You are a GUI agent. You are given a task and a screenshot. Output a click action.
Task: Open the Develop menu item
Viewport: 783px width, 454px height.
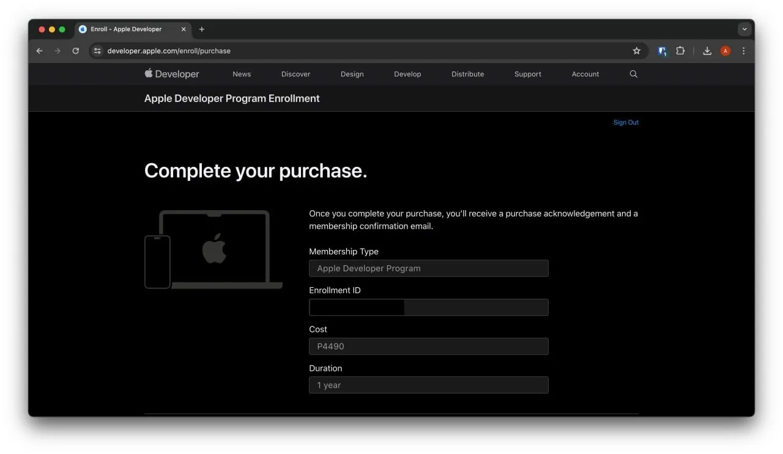pyautogui.click(x=407, y=74)
